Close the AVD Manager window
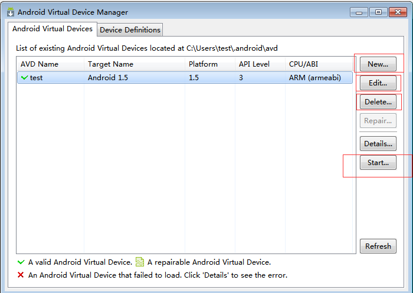The image size is (413, 293). (398, 12)
